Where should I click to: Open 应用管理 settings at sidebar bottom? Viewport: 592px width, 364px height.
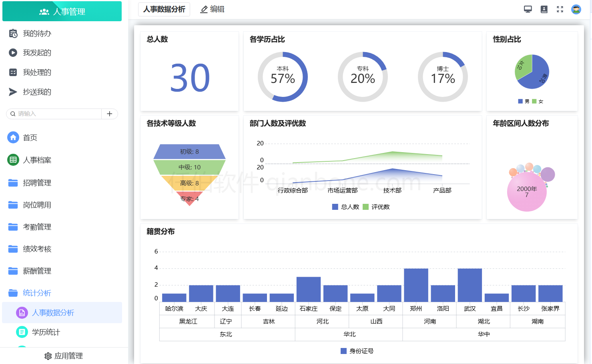coord(63,356)
